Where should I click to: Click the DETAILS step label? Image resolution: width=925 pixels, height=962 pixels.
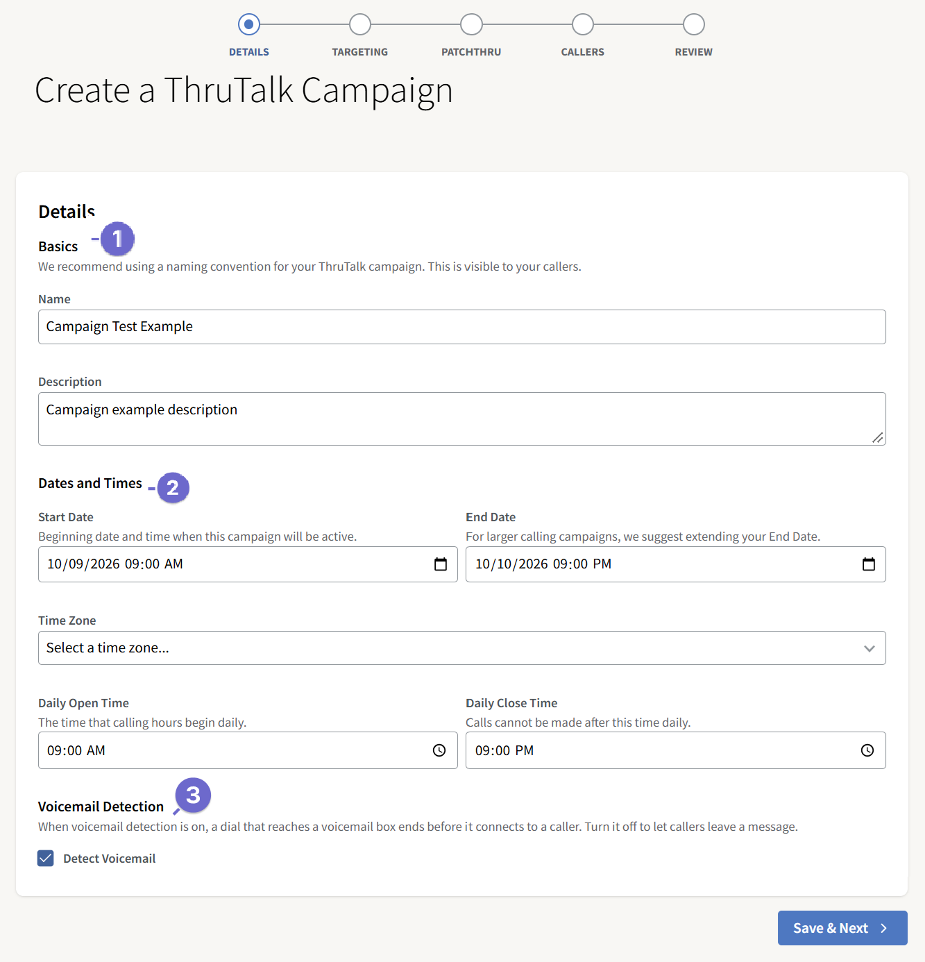pyautogui.click(x=249, y=52)
